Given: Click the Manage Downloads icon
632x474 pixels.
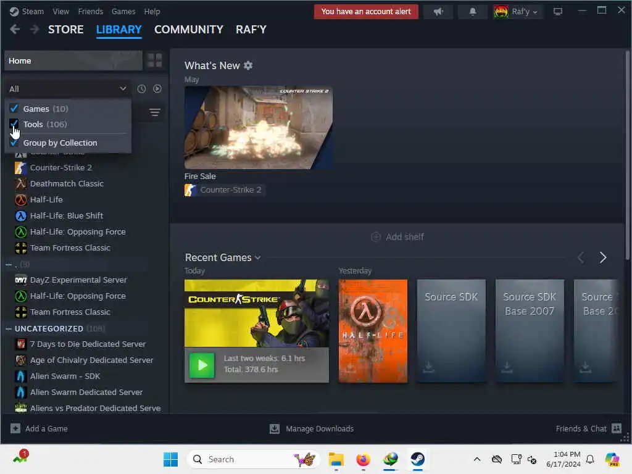Looking at the screenshot, I should point(275,428).
